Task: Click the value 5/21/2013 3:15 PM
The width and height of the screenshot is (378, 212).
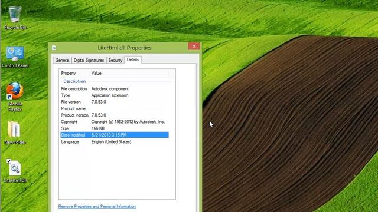Action: pyautogui.click(x=109, y=135)
